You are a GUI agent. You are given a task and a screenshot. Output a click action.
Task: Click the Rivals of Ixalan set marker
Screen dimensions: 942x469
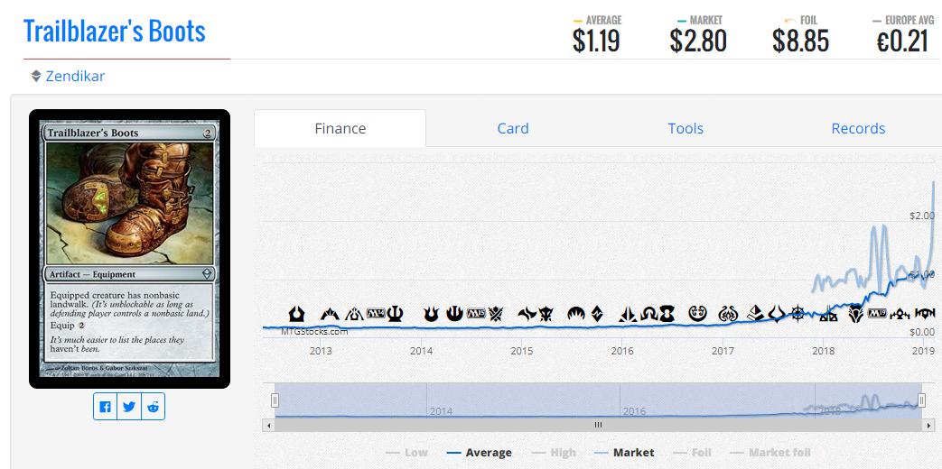[828, 314]
